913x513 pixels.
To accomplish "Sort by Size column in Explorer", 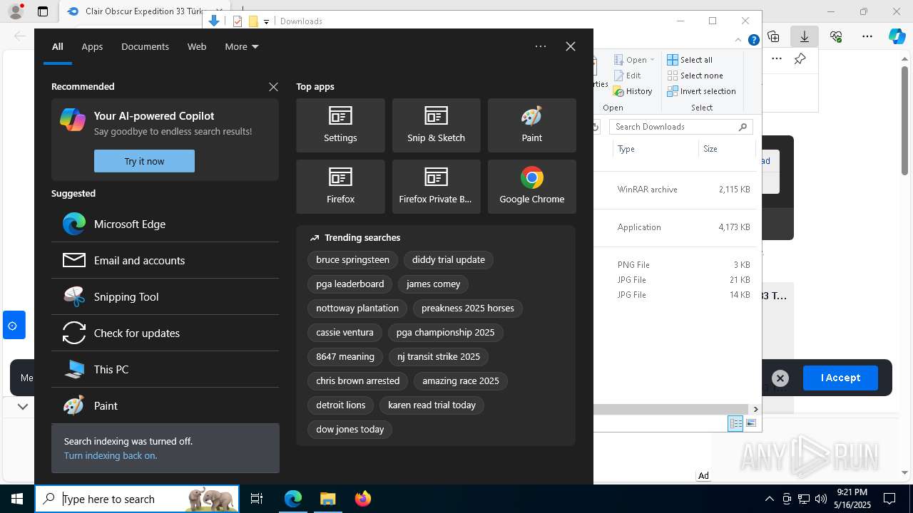I will [x=726, y=149].
